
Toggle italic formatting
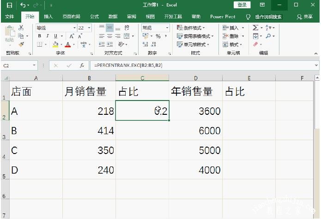click(x=48, y=36)
